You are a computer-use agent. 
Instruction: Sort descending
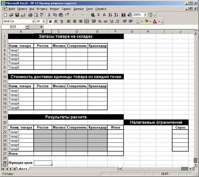pyautogui.click(x=116, y=15)
